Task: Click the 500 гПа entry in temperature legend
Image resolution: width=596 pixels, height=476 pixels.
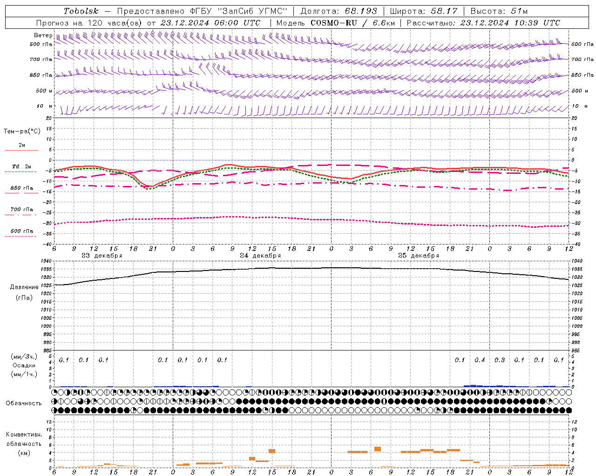Action: (x=22, y=231)
